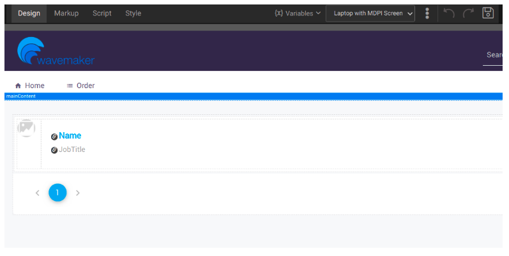Open the Style tab
The width and height of the screenshot is (509, 256).
(133, 13)
